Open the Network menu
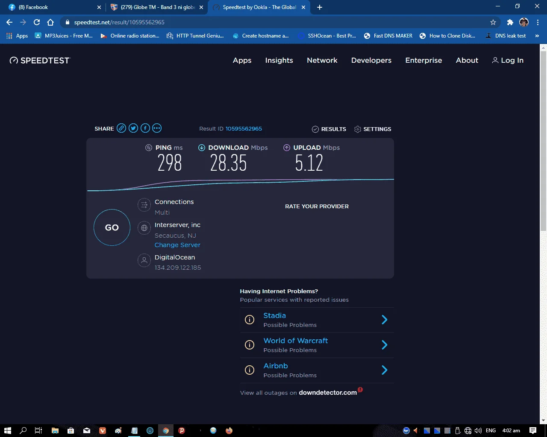 (x=322, y=60)
